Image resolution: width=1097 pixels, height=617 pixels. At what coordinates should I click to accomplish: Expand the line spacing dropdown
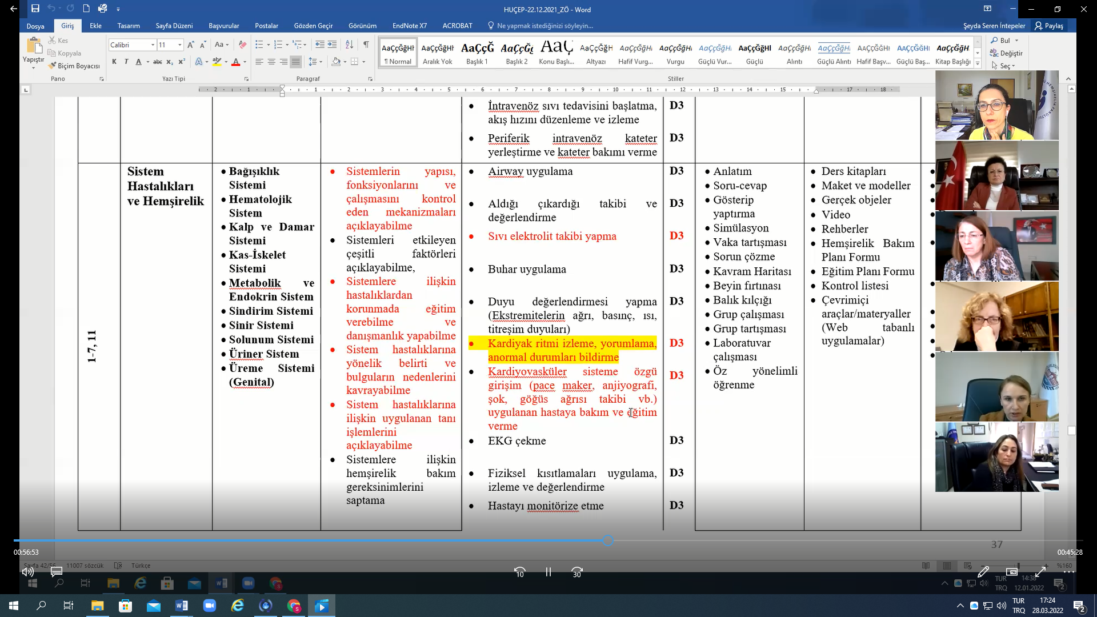pyautogui.click(x=321, y=62)
